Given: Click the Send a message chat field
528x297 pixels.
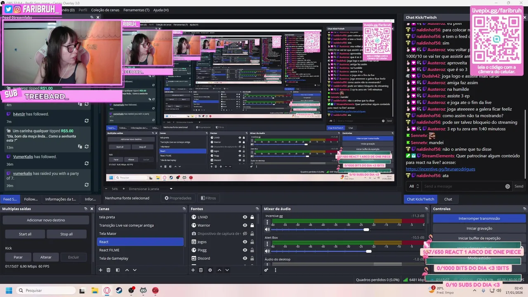Looking at the screenshot, I should click(462, 186).
